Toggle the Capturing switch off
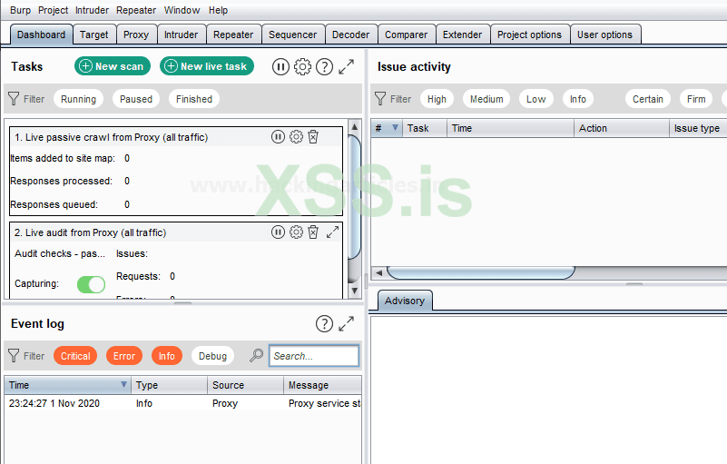This screenshot has height=464, width=727. 91,284
